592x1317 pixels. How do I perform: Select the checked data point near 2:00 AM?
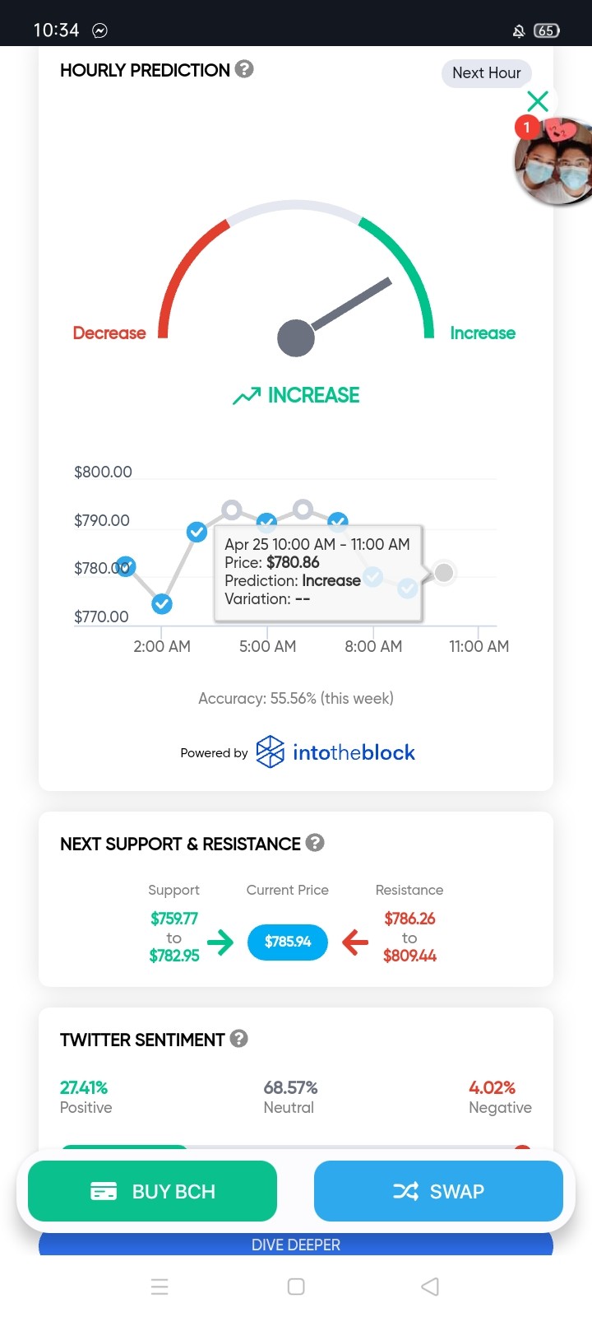pos(162,604)
